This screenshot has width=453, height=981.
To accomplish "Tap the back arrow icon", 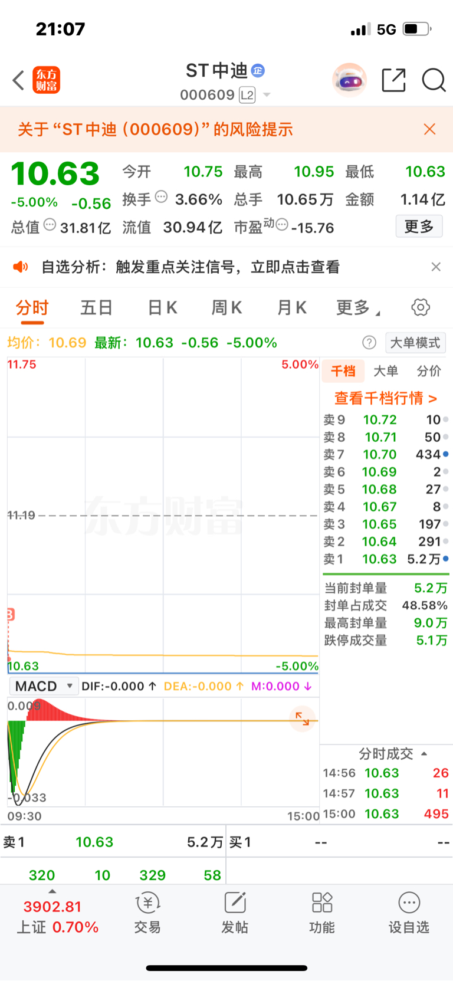I will coord(18,80).
